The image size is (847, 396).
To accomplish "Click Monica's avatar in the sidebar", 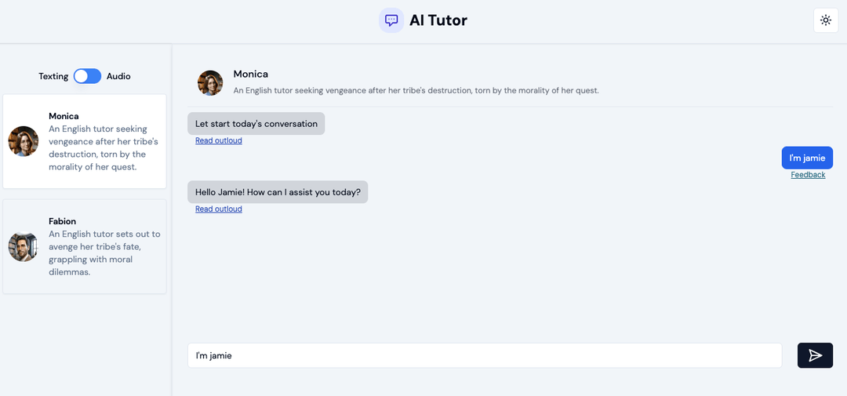I will pyautogui.click(x=24, y=142).
